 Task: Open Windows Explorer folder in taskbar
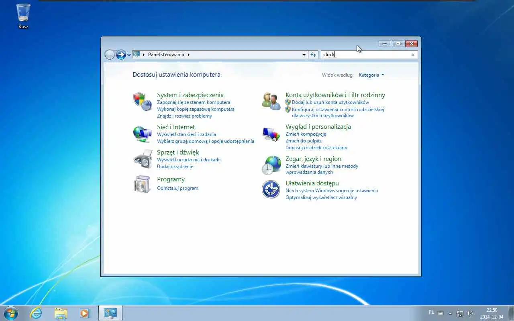tap(61, 313)
